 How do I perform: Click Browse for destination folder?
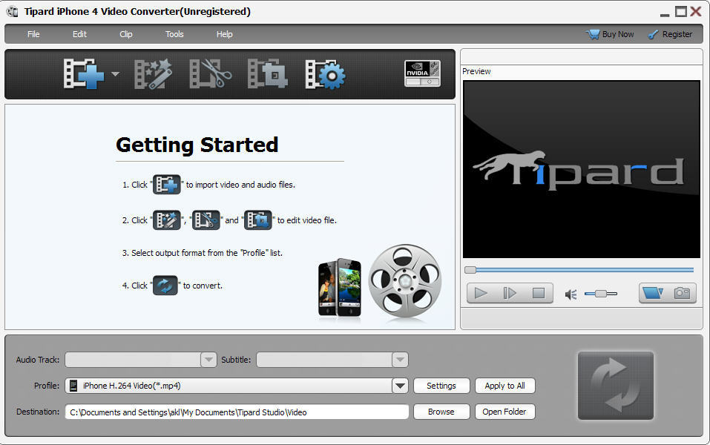point(441,412)
